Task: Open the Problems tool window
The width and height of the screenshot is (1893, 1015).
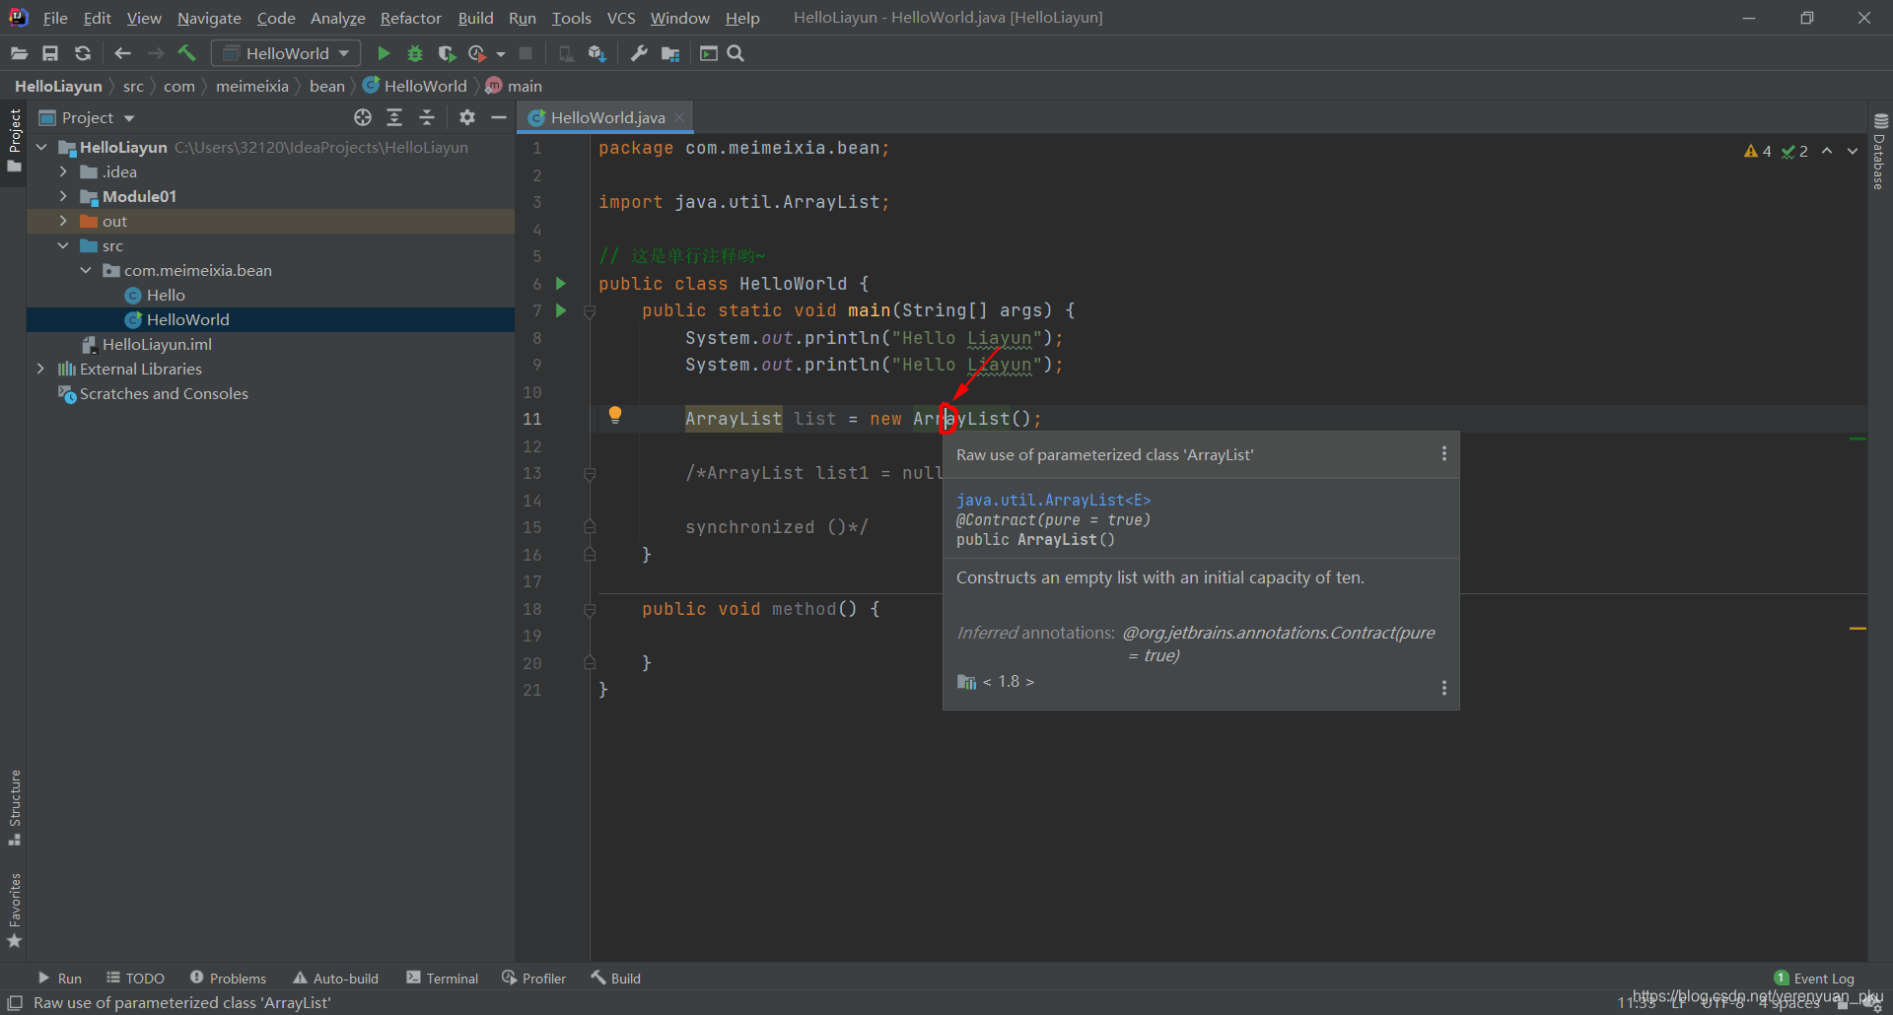Action: [228, 979]
